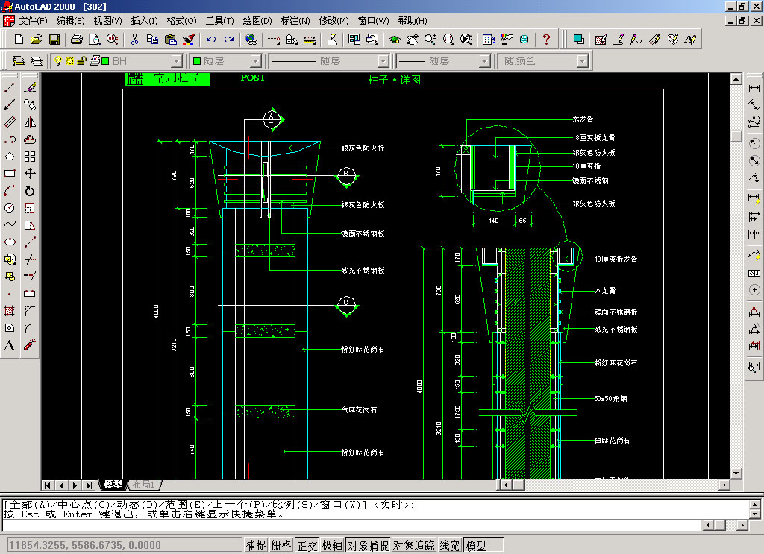Undo the last action
764x554 pixels.
211,40
